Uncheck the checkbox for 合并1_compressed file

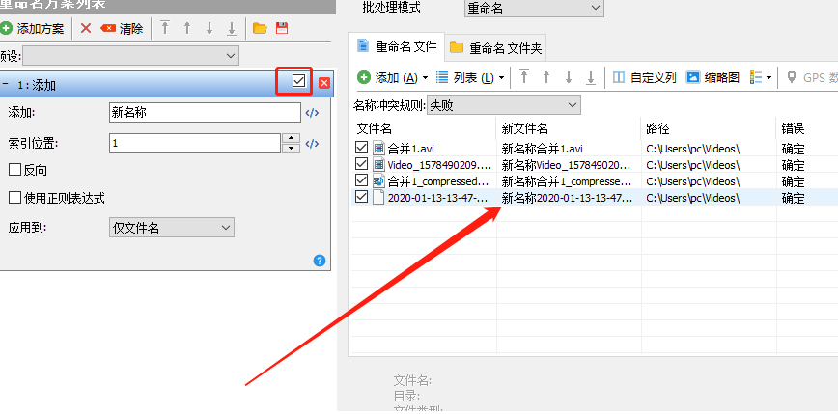362,180
